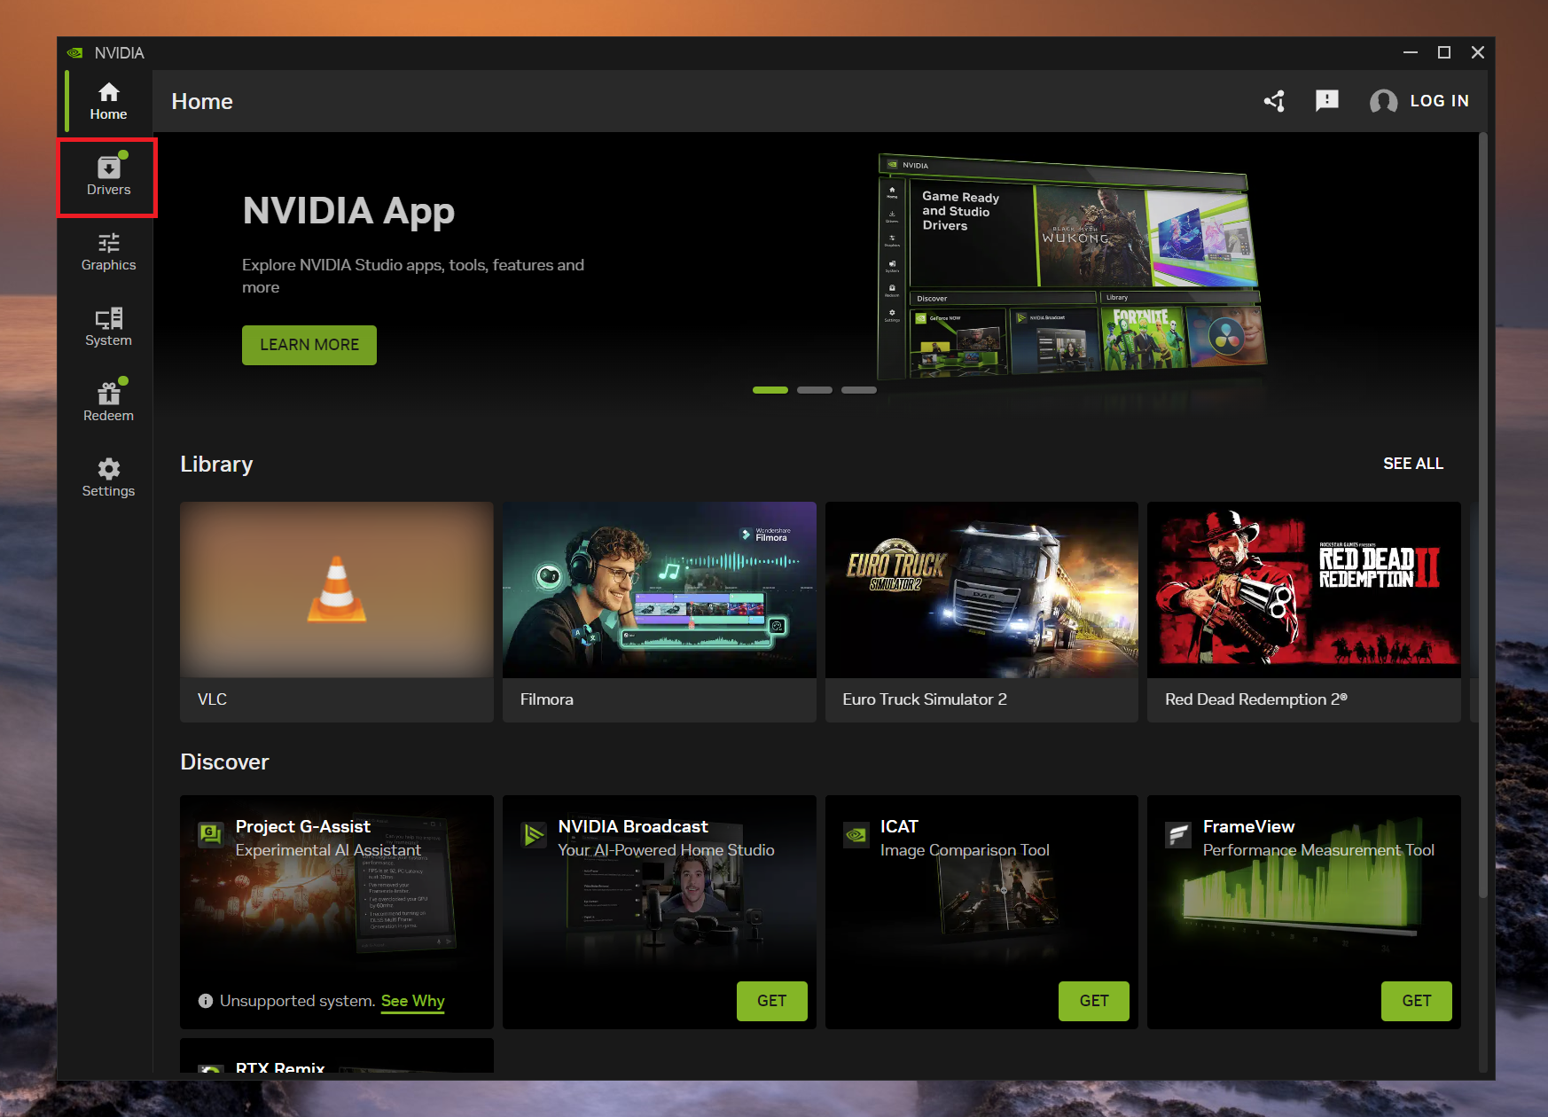The height and width of the screenshot is (1117, 1548).
Task: Click the user avatar icon
Action: pyautogui.click(x=1382, y=101)
